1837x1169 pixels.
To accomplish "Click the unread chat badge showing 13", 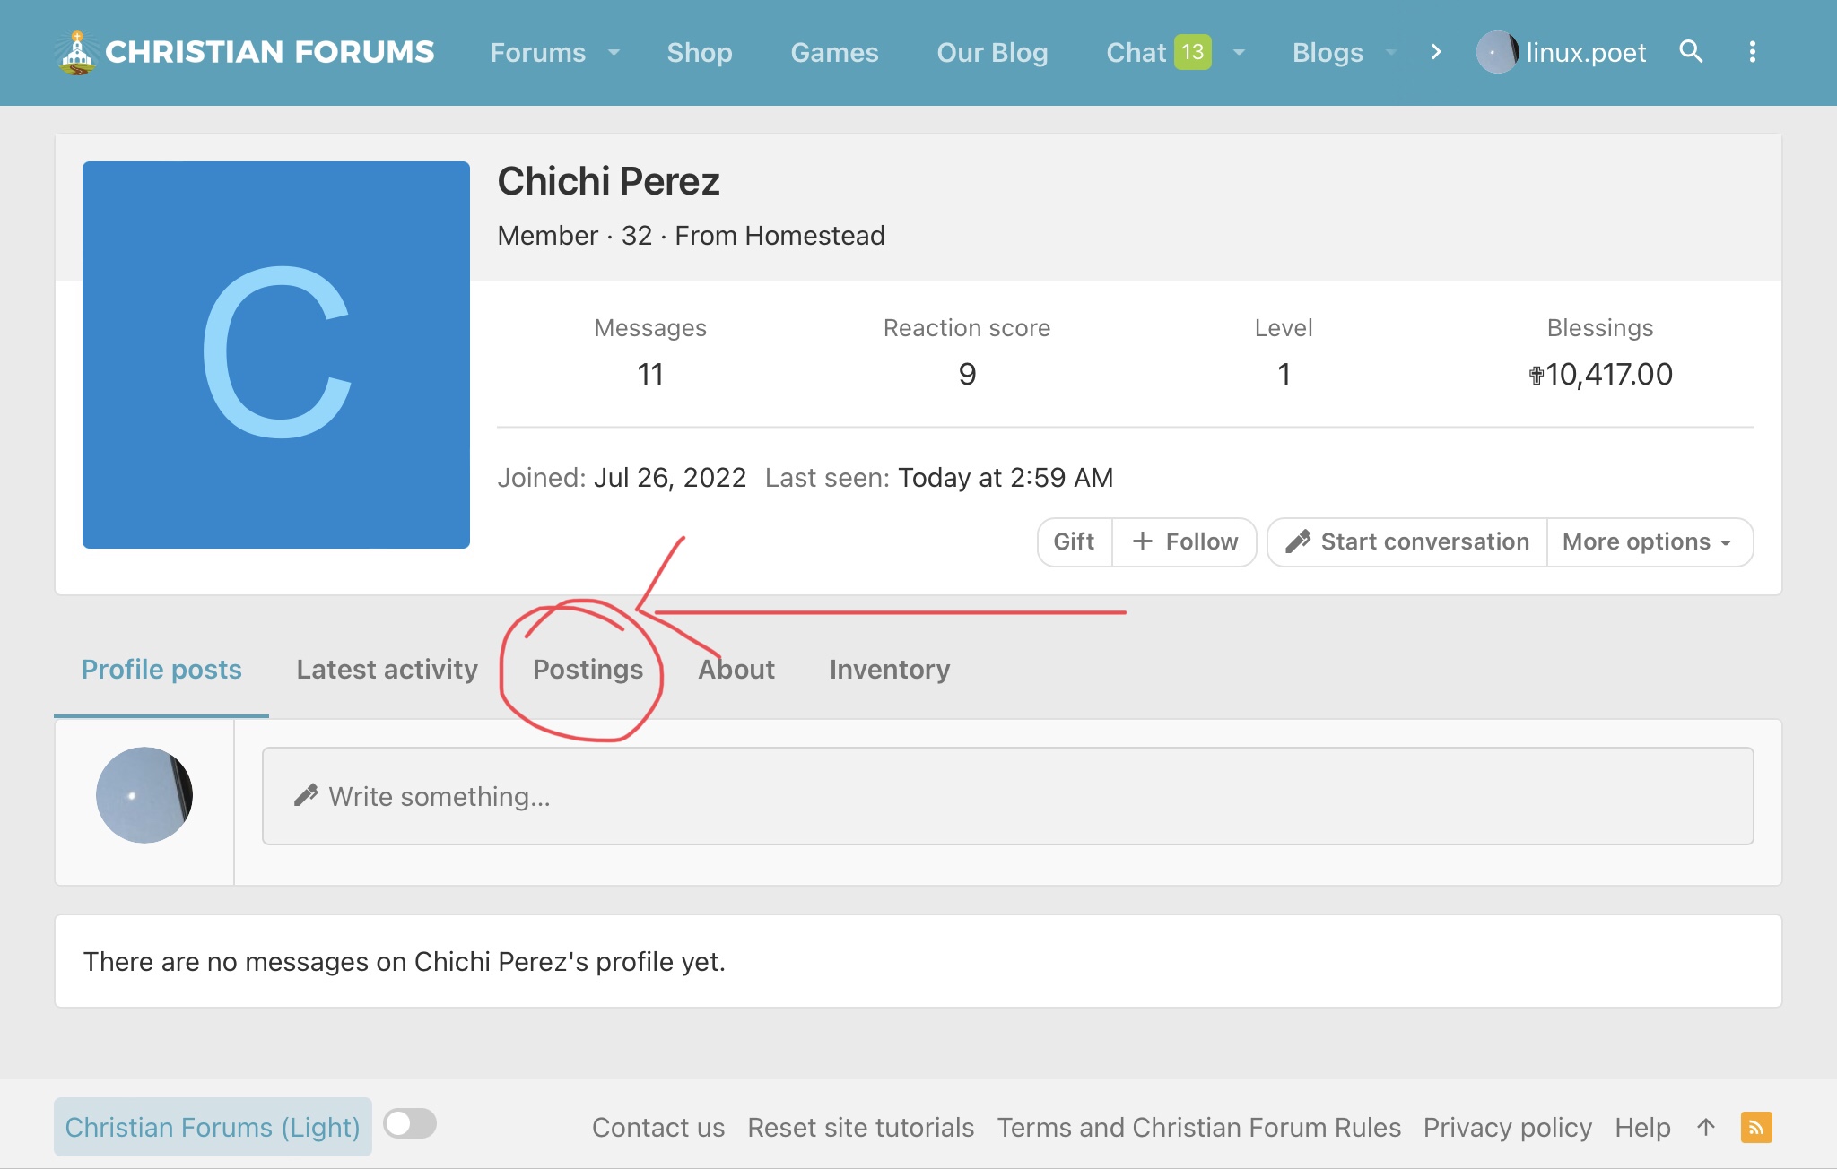I will coord(1192,52).
